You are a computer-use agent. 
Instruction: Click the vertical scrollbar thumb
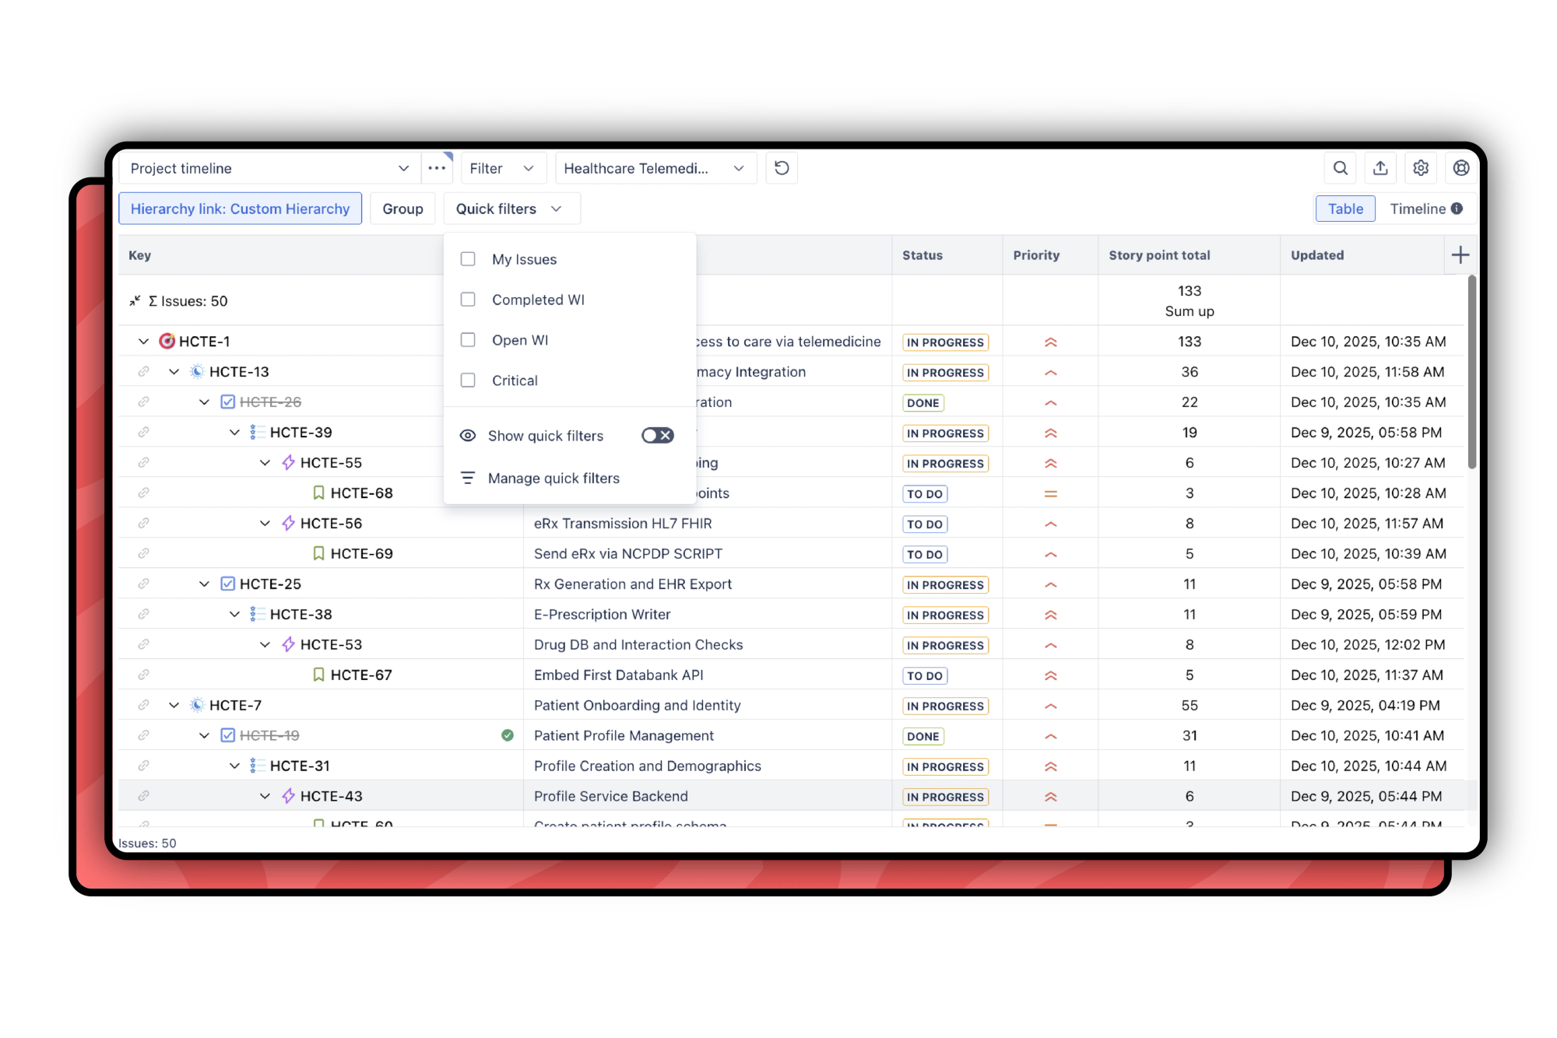(x=1471, y=372)
